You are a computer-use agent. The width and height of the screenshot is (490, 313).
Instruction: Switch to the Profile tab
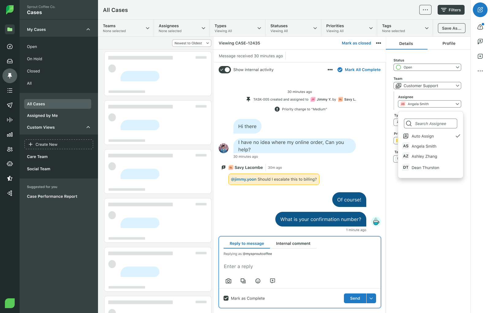coord(449,43)
